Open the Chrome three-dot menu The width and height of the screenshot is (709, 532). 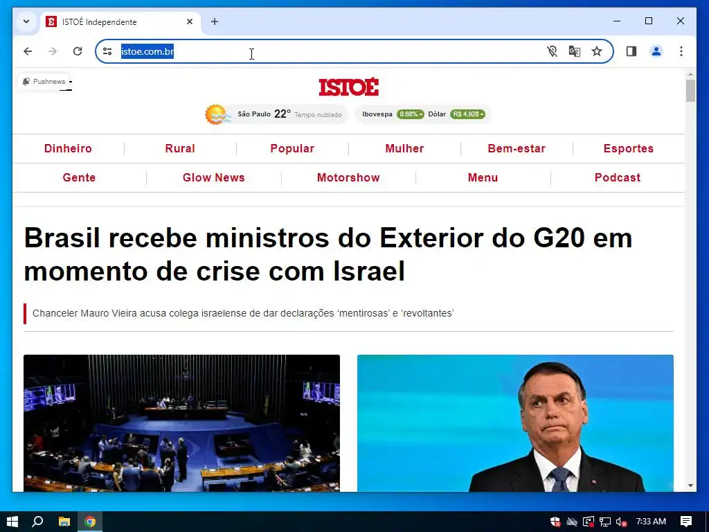point(681,51)
